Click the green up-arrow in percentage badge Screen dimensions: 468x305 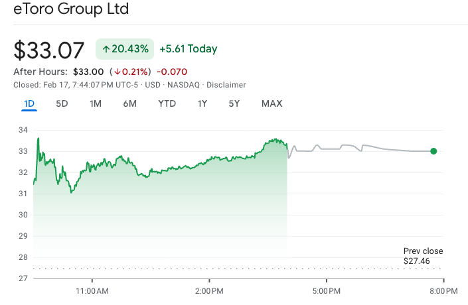pyautogui.click(x=106, y=49)
